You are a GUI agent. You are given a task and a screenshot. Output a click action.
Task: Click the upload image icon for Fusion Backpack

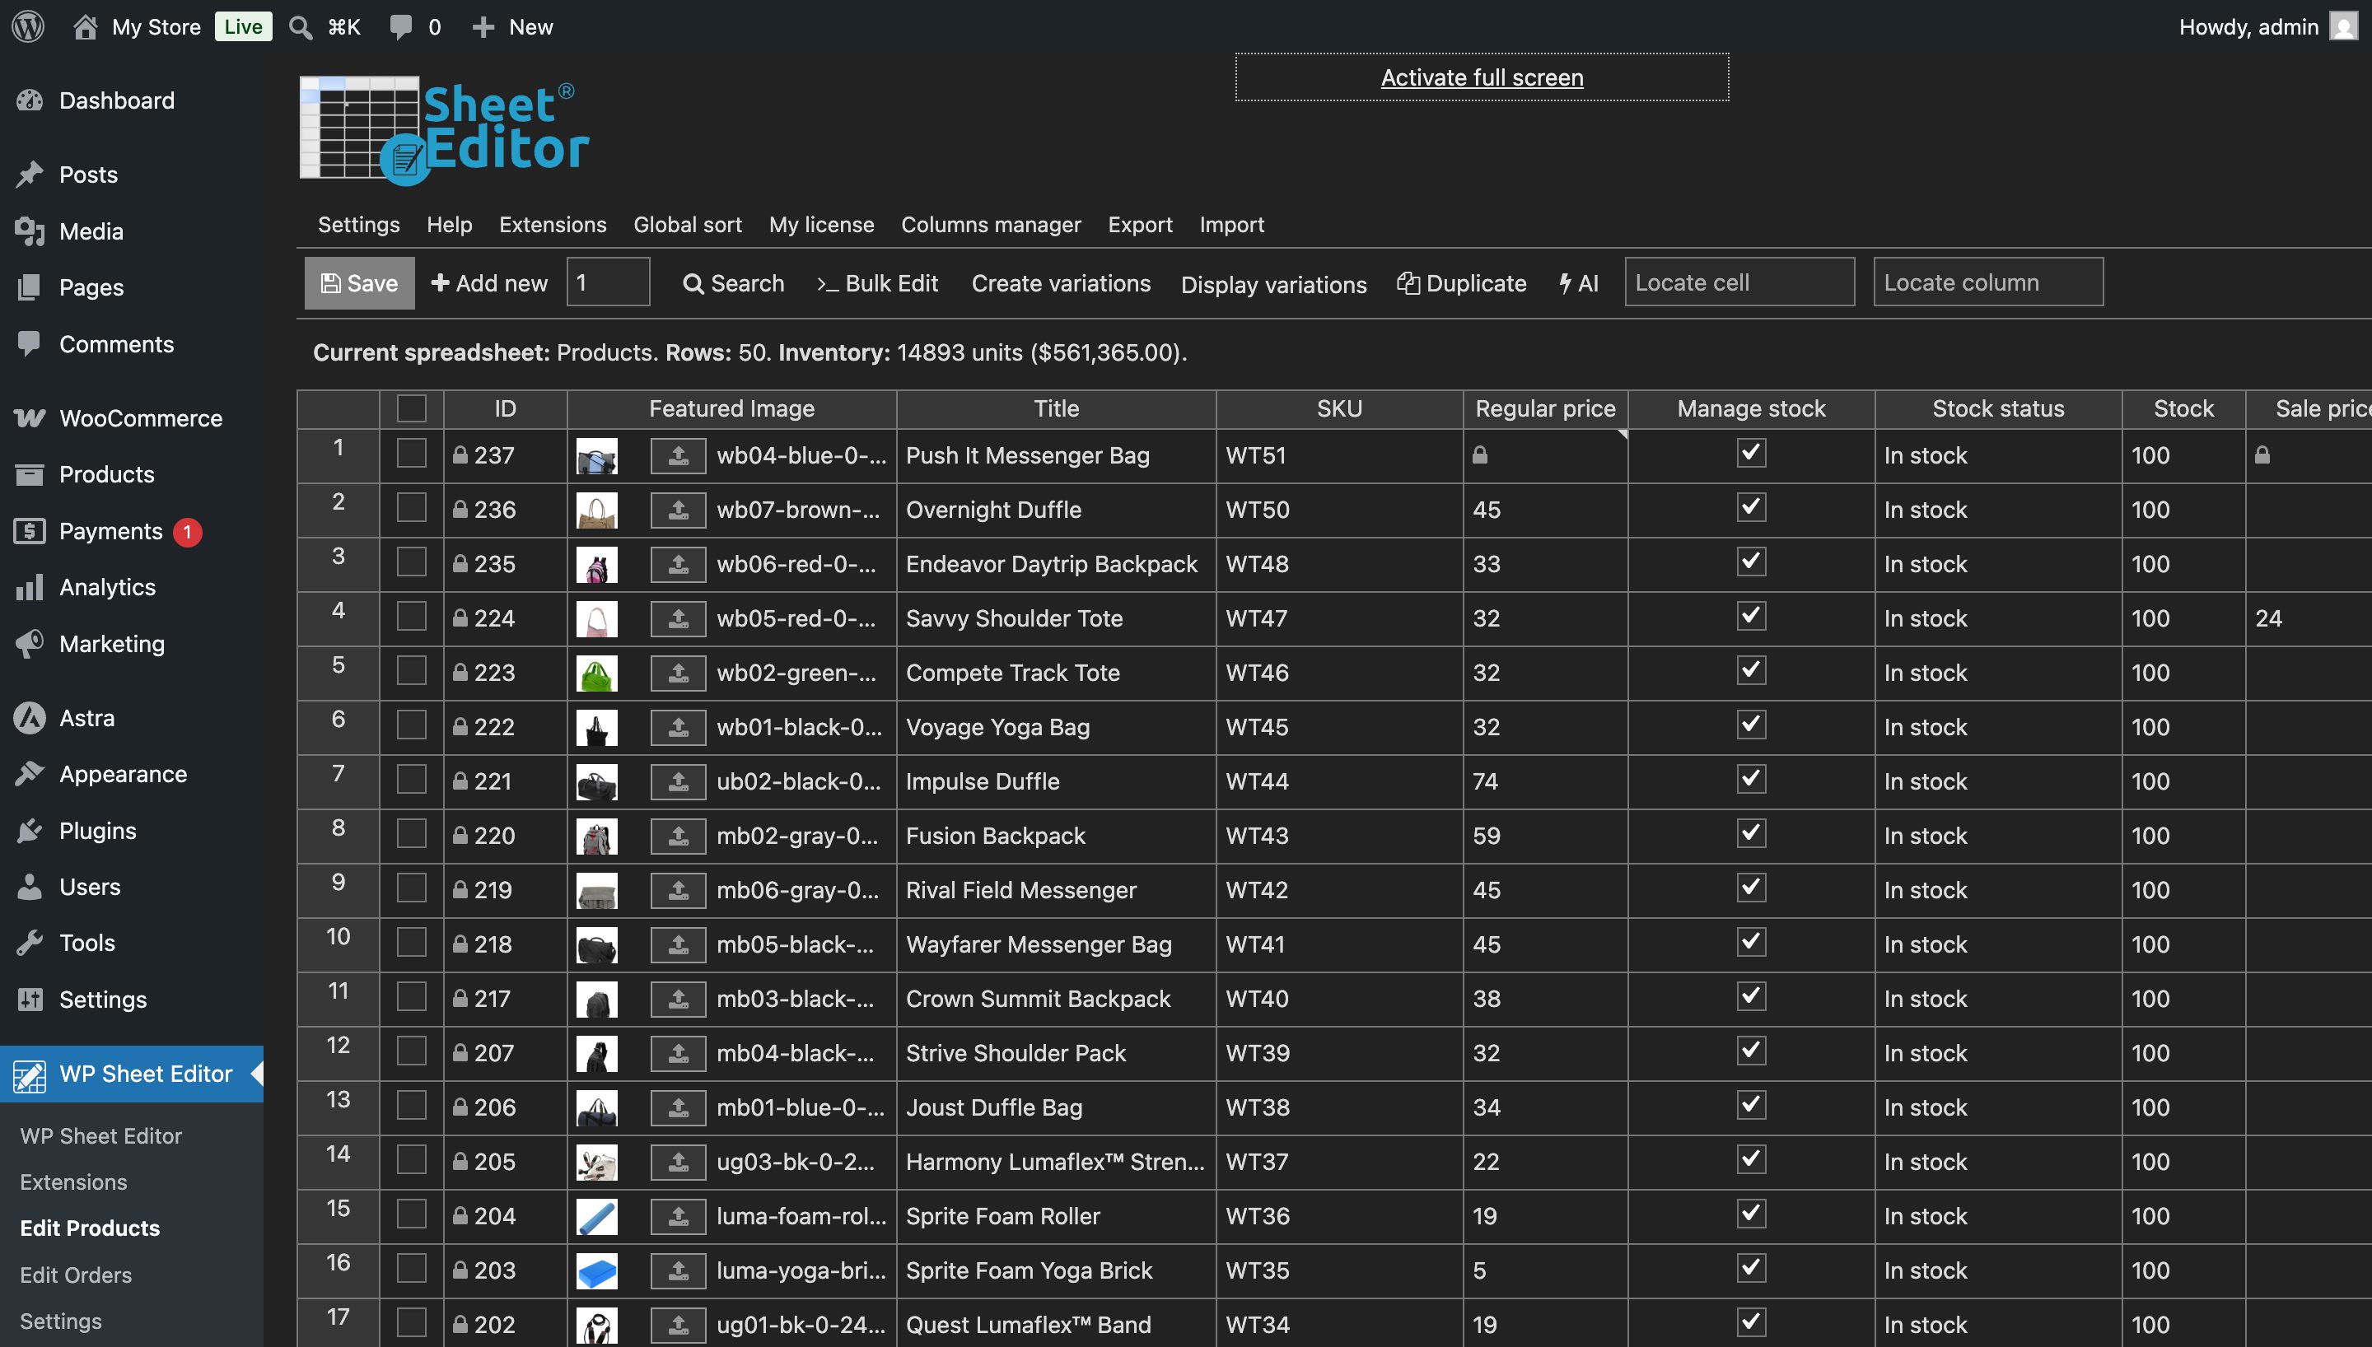(x=678, y=836)
